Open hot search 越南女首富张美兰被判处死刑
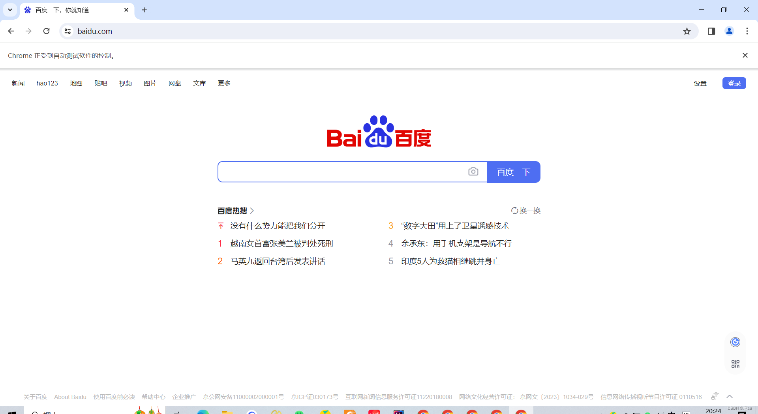Screen dimensions: 758x414 tap(282, 243)
